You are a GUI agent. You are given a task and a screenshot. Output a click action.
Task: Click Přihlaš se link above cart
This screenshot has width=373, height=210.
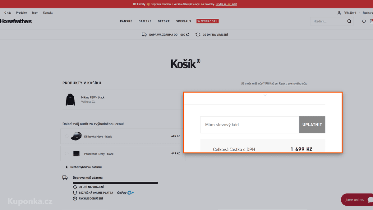click(x=271, y=83)
